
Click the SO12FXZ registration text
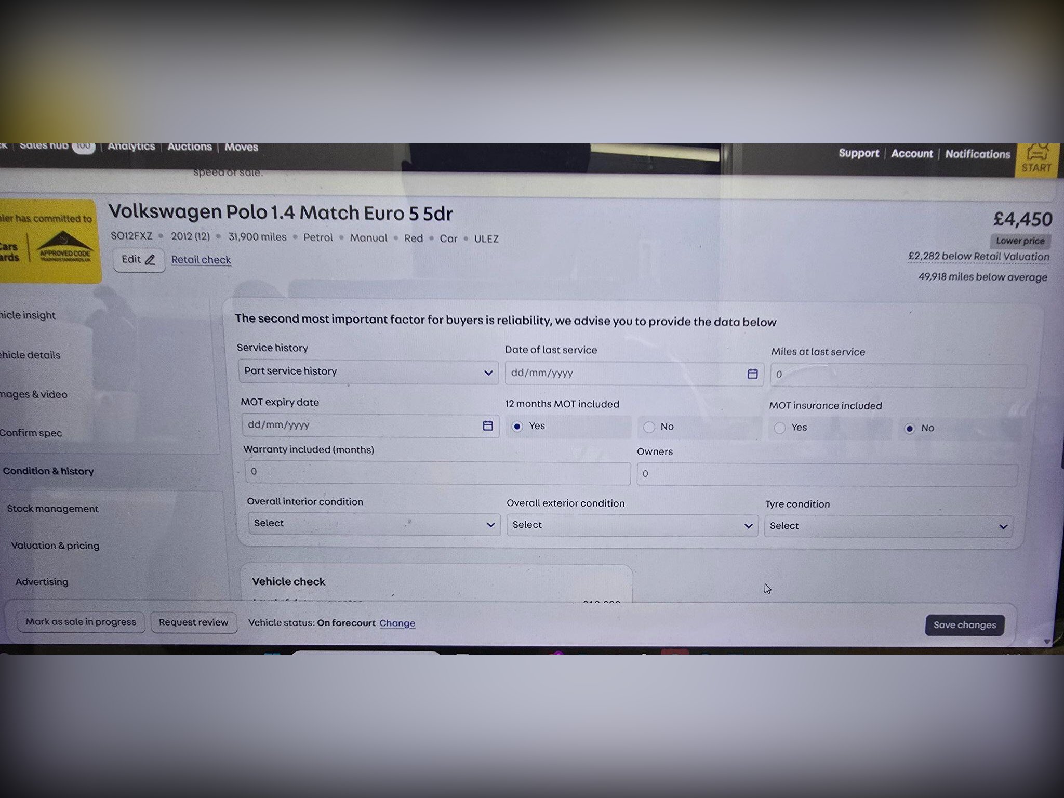click(131, 236)
